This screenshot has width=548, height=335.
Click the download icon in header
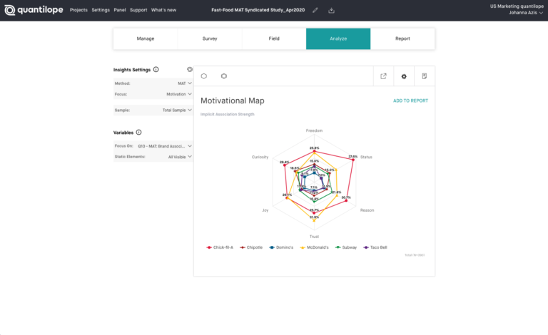(332, 11)
